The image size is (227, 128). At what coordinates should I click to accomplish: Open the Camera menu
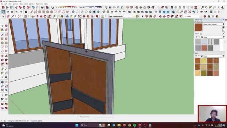coord(16,4)
